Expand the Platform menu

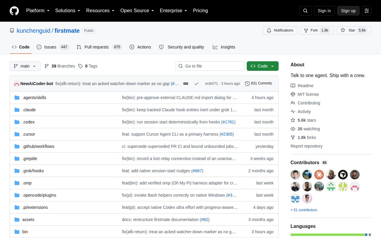38,11
